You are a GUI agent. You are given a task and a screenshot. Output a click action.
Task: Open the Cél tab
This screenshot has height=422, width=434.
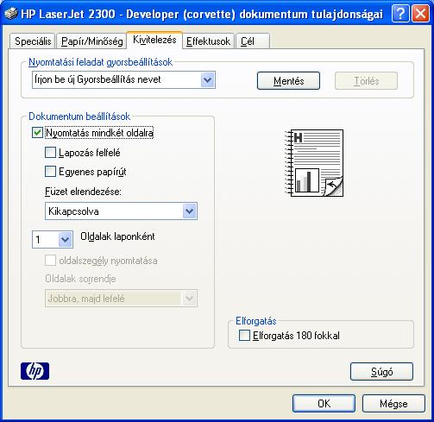pos(253,41)
